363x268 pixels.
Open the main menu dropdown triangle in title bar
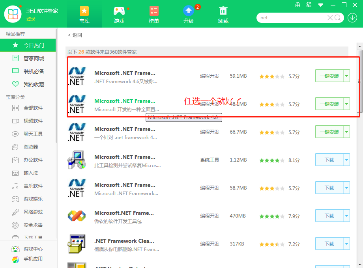(321, 5)
